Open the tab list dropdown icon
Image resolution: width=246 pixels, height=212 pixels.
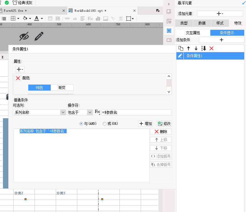click(x=158, y=11)
